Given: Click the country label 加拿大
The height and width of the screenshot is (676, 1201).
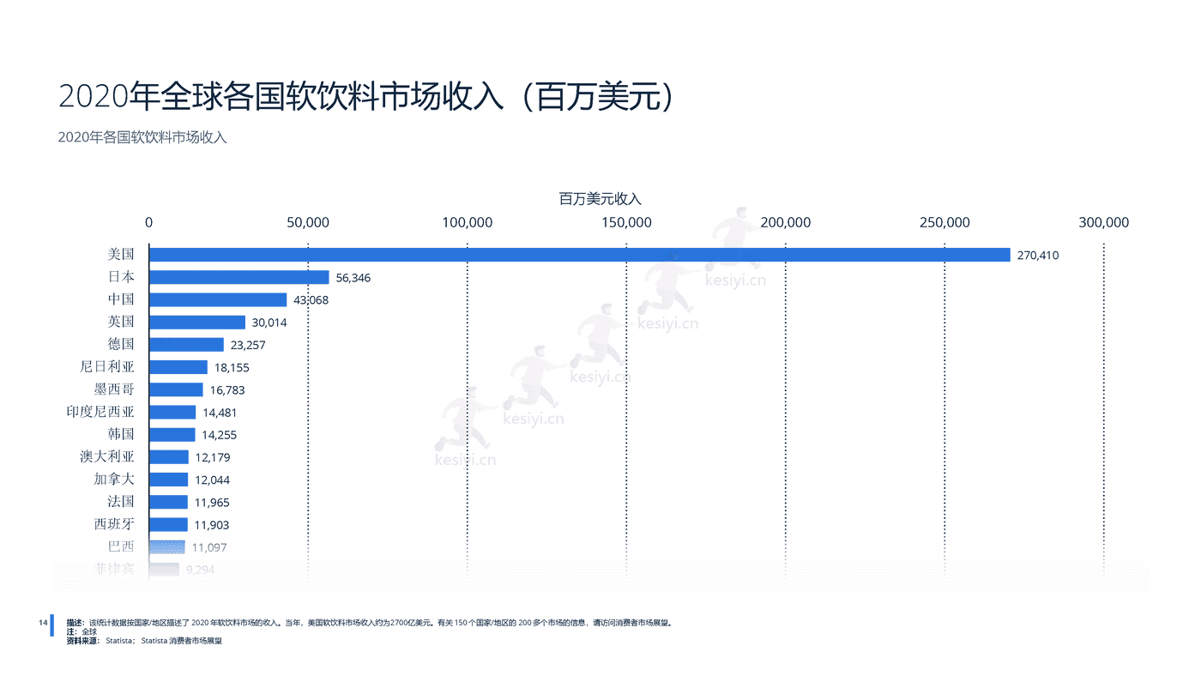Looking at the screenshot, I should 114,480.
